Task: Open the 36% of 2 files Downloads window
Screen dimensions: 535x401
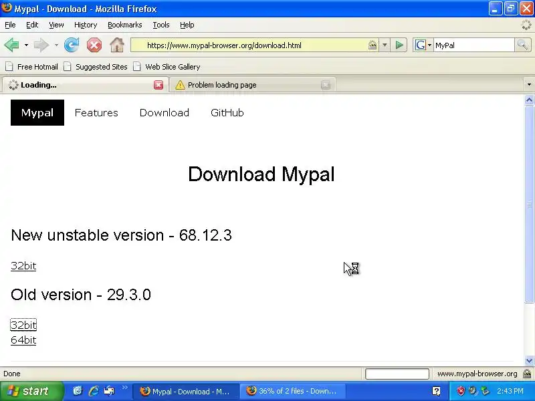Action: pos(293,391)
